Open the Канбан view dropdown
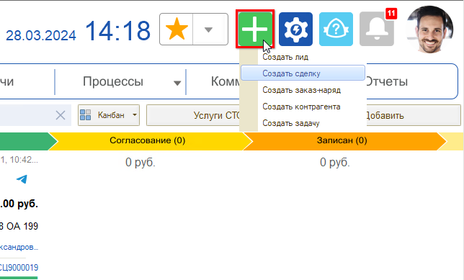This screenshot has width=464, height=280. point(109,115)
